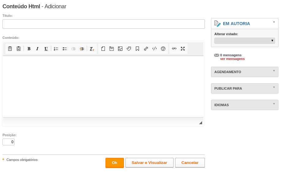Insert a bulleted list

tap(65, 49)
